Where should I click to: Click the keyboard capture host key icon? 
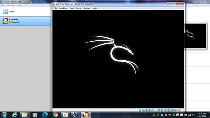171,110
